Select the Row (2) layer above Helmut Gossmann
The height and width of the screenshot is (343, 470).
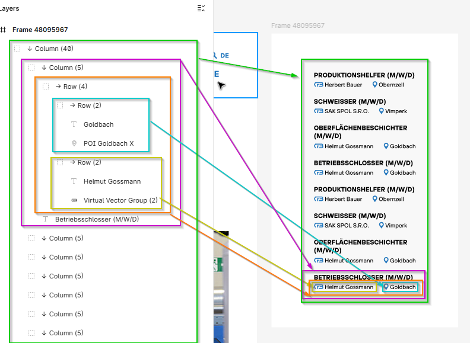click(89, 162)
